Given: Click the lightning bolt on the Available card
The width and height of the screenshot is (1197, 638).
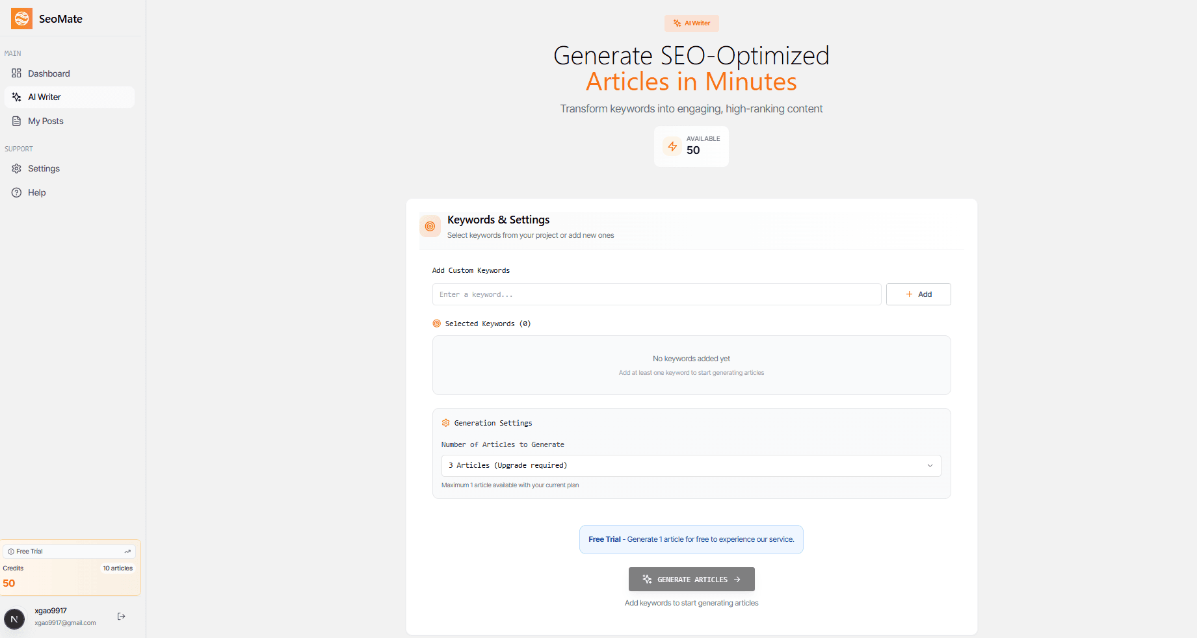Looking at the screenshot, I should click(x=673, y=146).
